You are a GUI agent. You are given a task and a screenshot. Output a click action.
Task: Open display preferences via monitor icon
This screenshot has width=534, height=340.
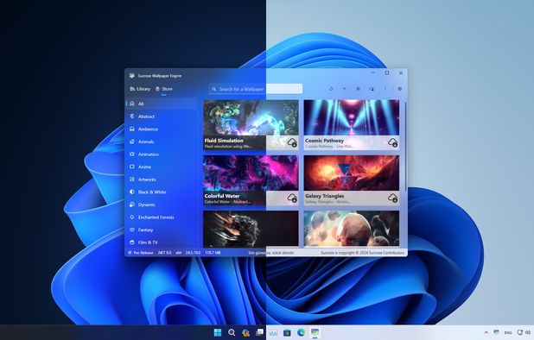click(x=372, y=89)
